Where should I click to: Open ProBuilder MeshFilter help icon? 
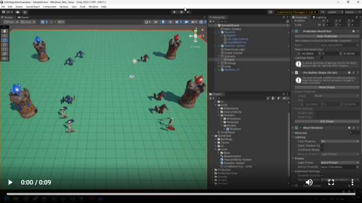[x=354, y=31]
